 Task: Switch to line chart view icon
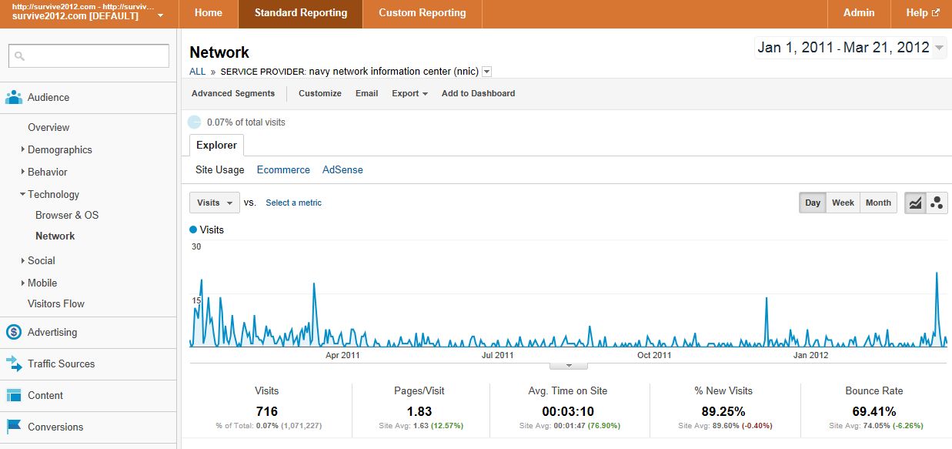click(915, 203)
